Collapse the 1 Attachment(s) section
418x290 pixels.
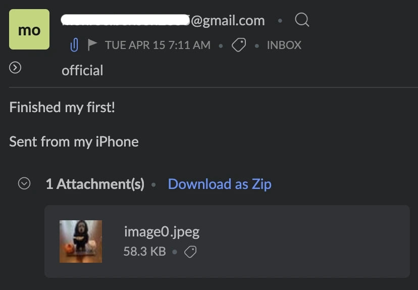pos(24,183)
